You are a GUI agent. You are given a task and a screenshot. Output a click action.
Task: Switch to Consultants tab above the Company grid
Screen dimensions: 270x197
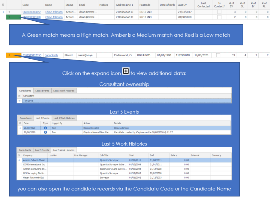25,150
